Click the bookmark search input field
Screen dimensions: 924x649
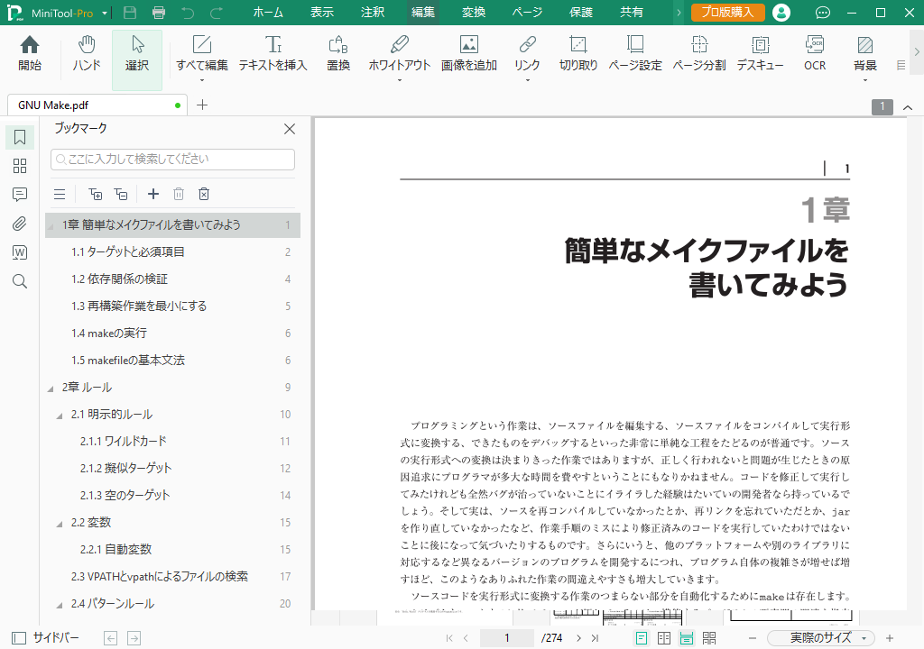(x=172, y=160)
